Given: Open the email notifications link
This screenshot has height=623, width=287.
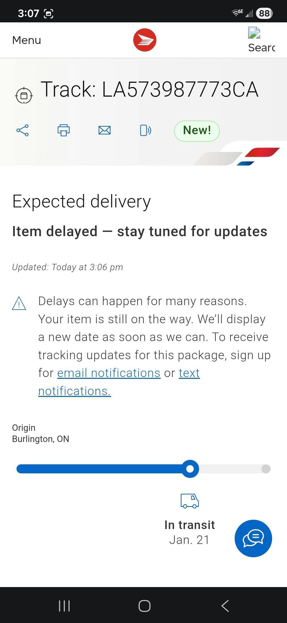Looking at the screenshot, I should point(109,373).
